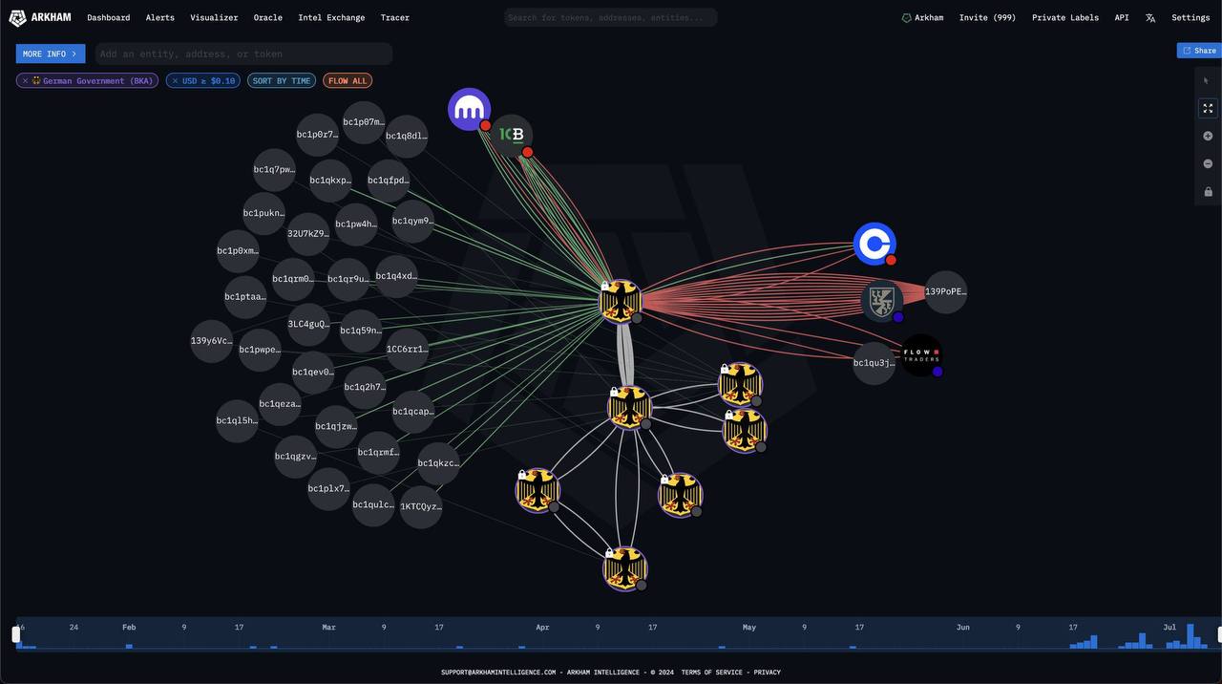This screenshot has width=1222, height=684.
Task: Open the Alerts menu item
Action: point(160,17)
